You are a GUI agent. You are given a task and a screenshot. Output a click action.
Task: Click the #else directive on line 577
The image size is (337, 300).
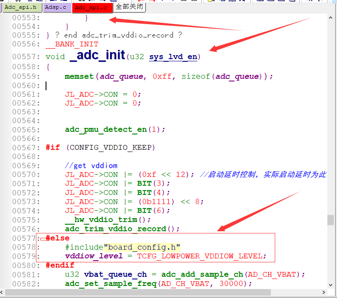tap(57, 238)
